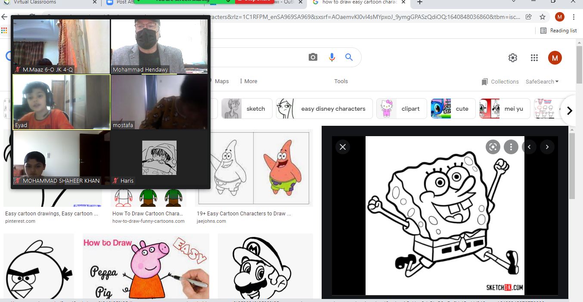Open Apps shortcut in bookmarks bar
The width and height of the screenshot is (583, 302).
click(x=4, y=31)
